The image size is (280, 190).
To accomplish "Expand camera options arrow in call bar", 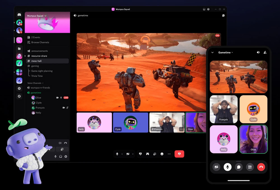I will pyautogui.click(x=133, y=154).
